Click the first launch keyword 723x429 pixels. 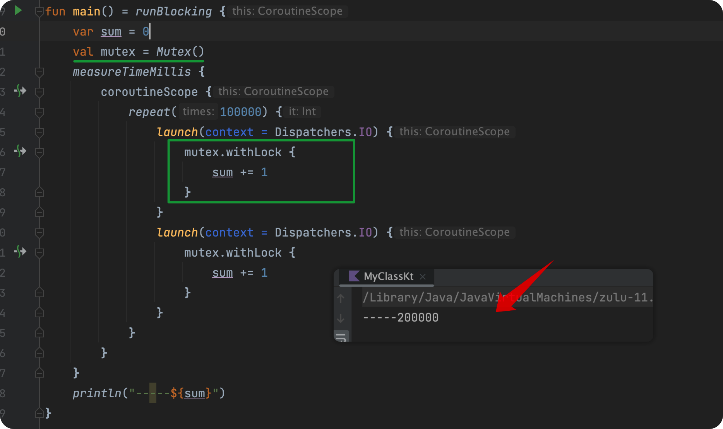pos(177,132)
